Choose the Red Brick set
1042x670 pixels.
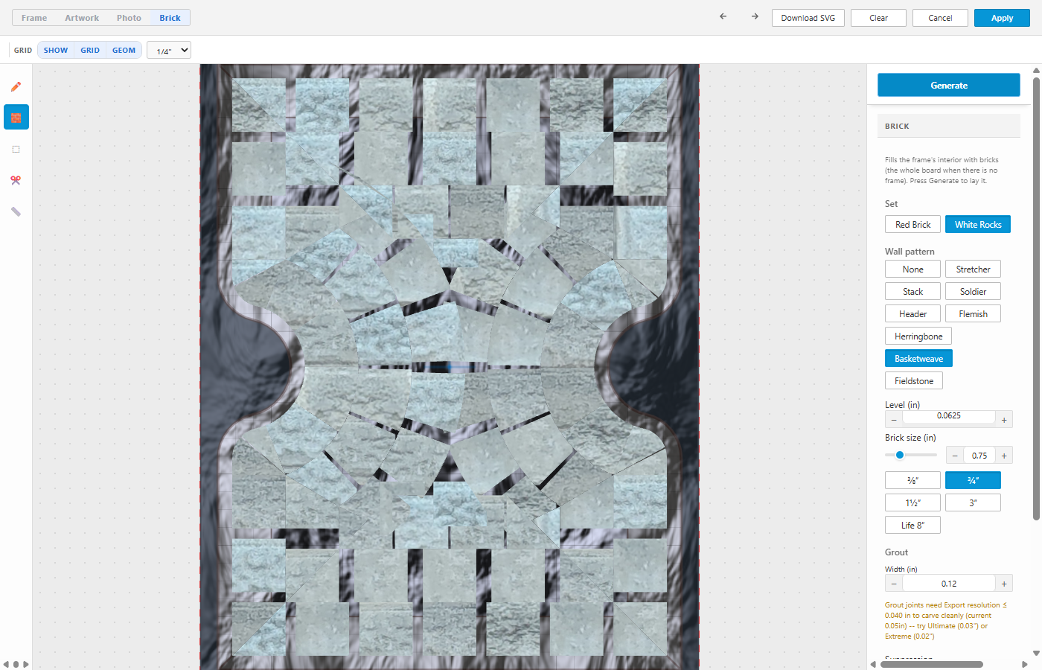point(912,224)
